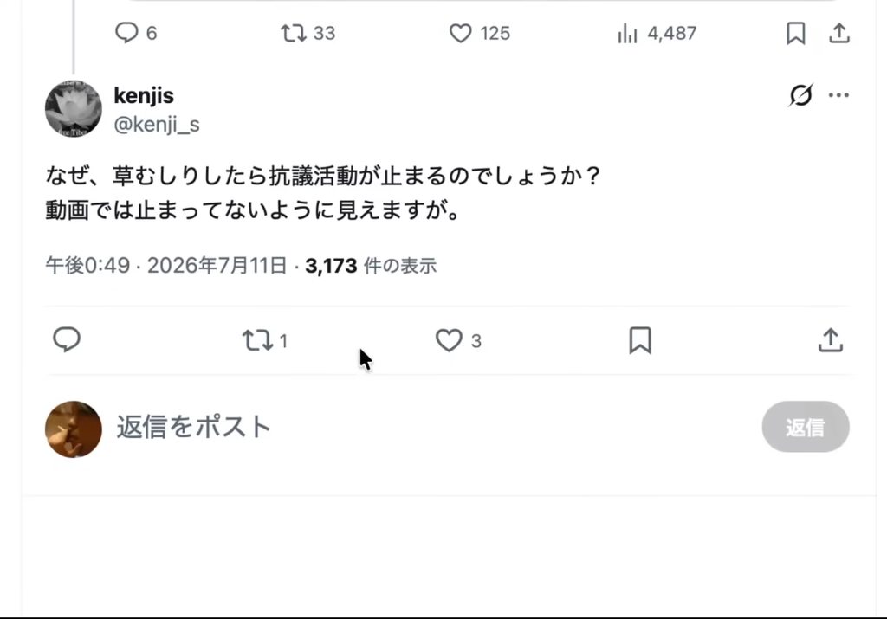The height and width of the screenshot is (619, 887).
Task: Like the tweet with 125 likes
Action: 480,33
